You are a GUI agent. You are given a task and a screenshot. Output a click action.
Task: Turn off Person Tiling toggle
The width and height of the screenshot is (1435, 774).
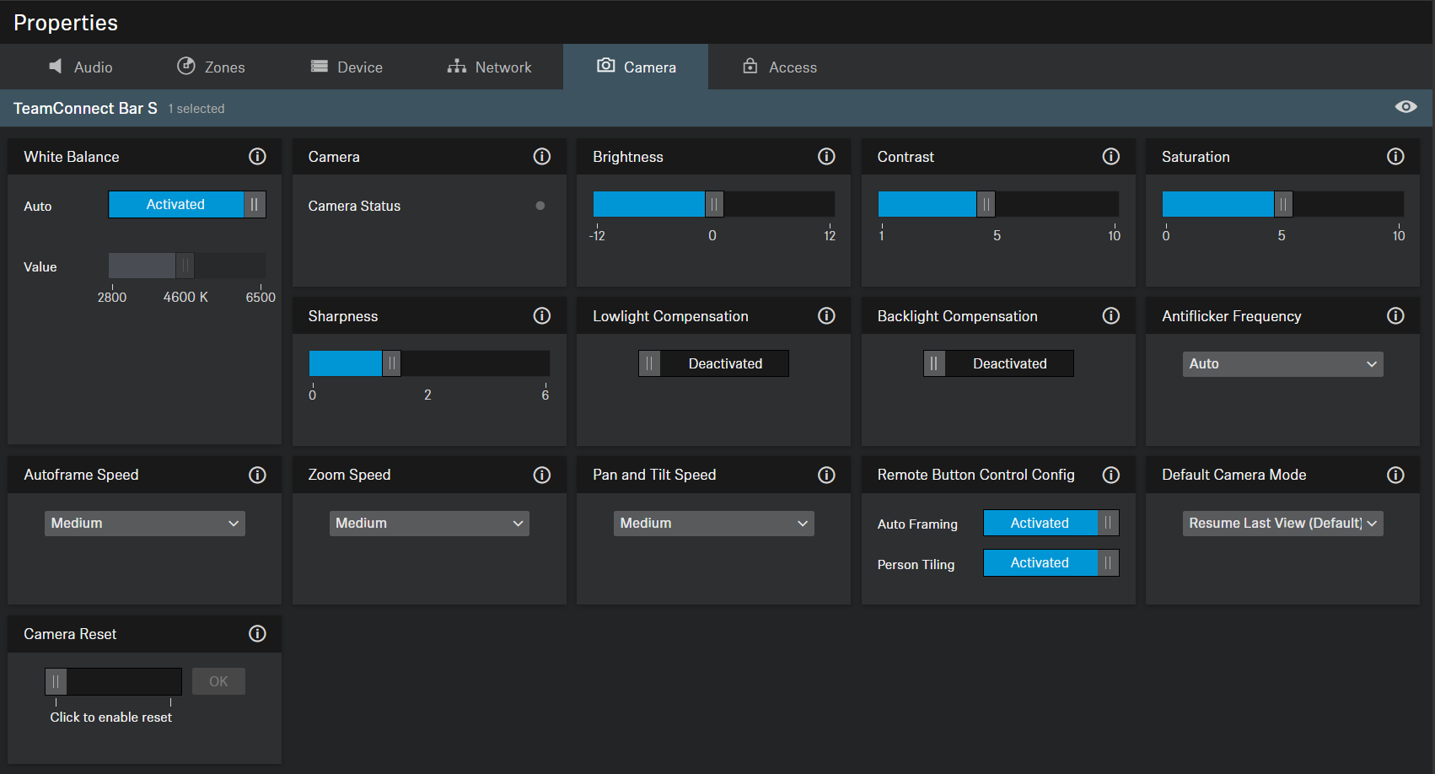coord(1051,563)
